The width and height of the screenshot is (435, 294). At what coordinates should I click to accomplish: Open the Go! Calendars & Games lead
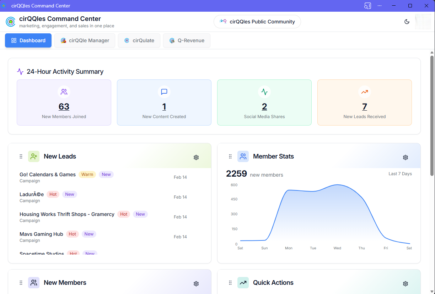pyautogui.click(x=47, y=174)
